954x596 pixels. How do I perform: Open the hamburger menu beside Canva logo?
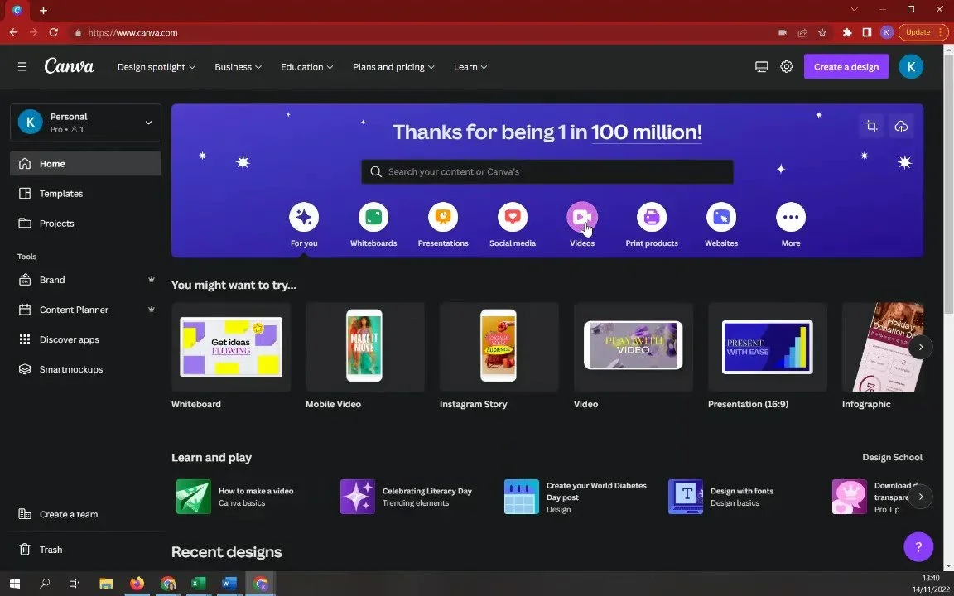click(x=22, y=67)
